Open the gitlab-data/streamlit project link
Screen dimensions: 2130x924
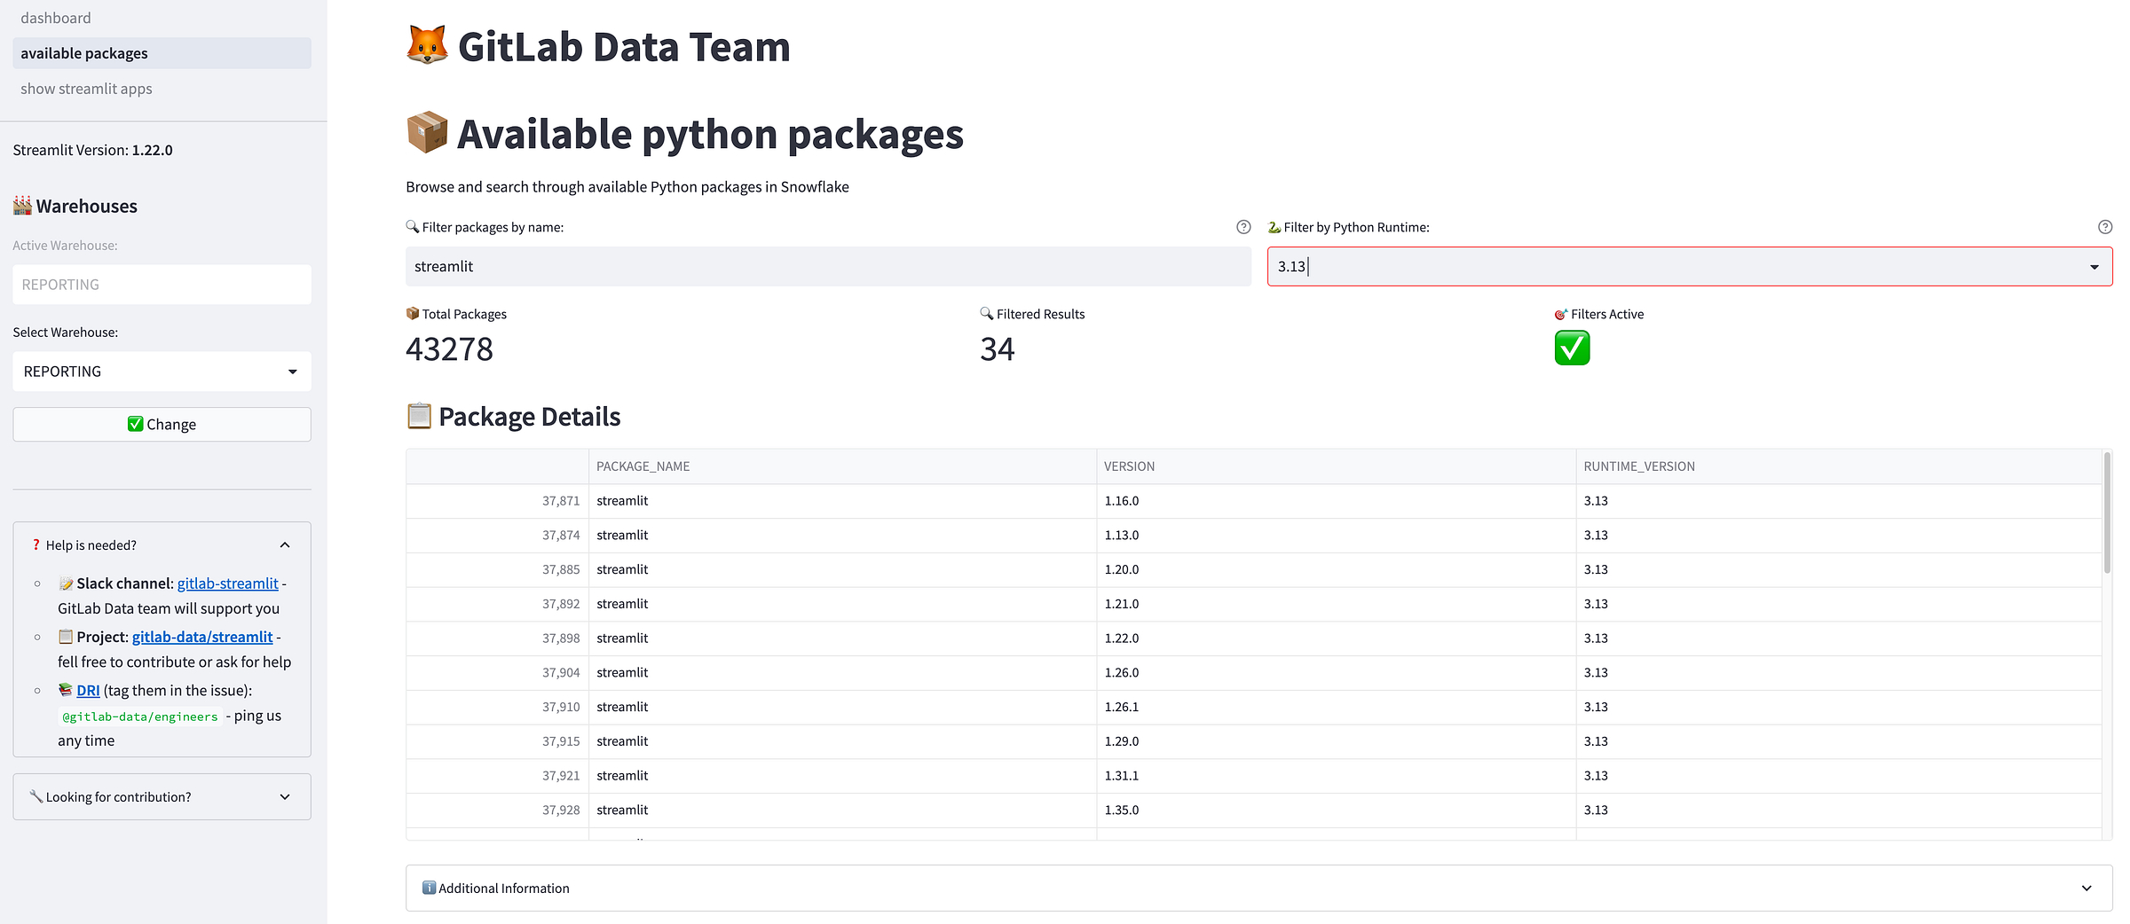click(x=202, y=637)
